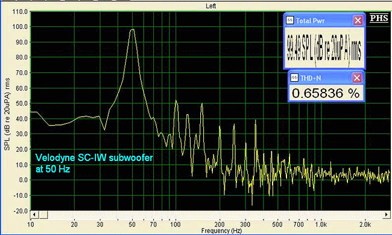Click the Total Pwr window icon
Screen dimensions: 392x235
pos(290,20)
